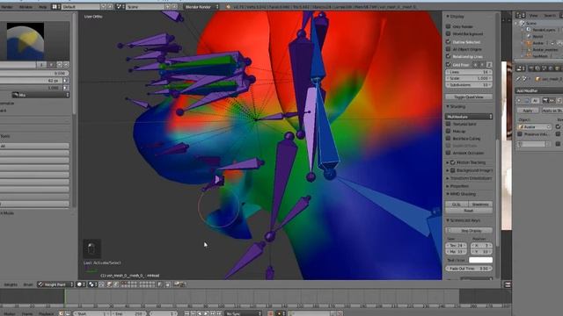Open the Render menu
The image size is (563, 316).
(7, 7)
